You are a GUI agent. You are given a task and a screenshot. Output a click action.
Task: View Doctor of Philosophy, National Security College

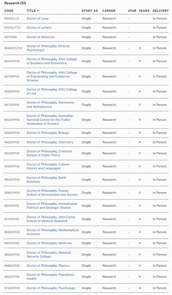(48, 255)
